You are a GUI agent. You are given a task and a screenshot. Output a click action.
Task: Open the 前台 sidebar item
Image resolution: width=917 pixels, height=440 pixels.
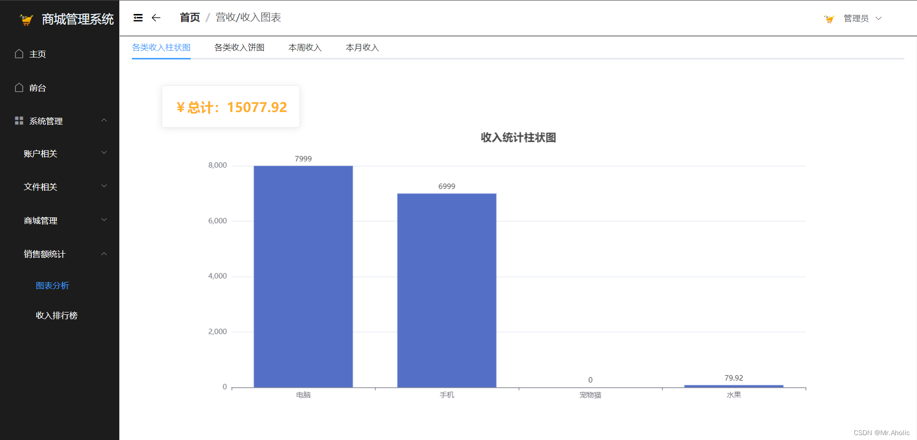[59, 88]
